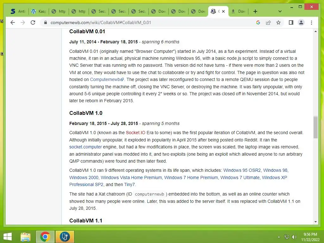Click the forward navigation arrow
324x243 pixels.
(23, 22)
